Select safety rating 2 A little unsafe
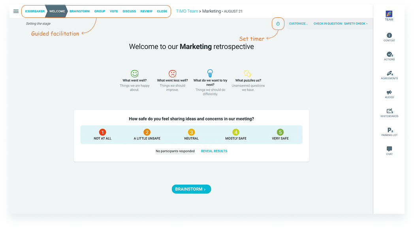Screen dimensions: 414x228 pyautogui.click(x=147, y=135)
